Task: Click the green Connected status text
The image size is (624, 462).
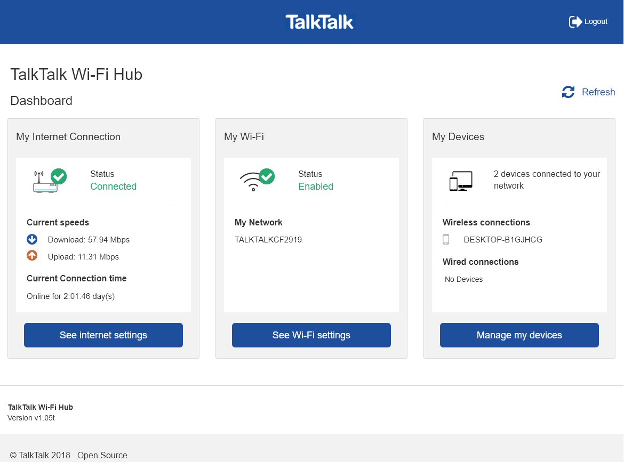Action: coord(113,187)
